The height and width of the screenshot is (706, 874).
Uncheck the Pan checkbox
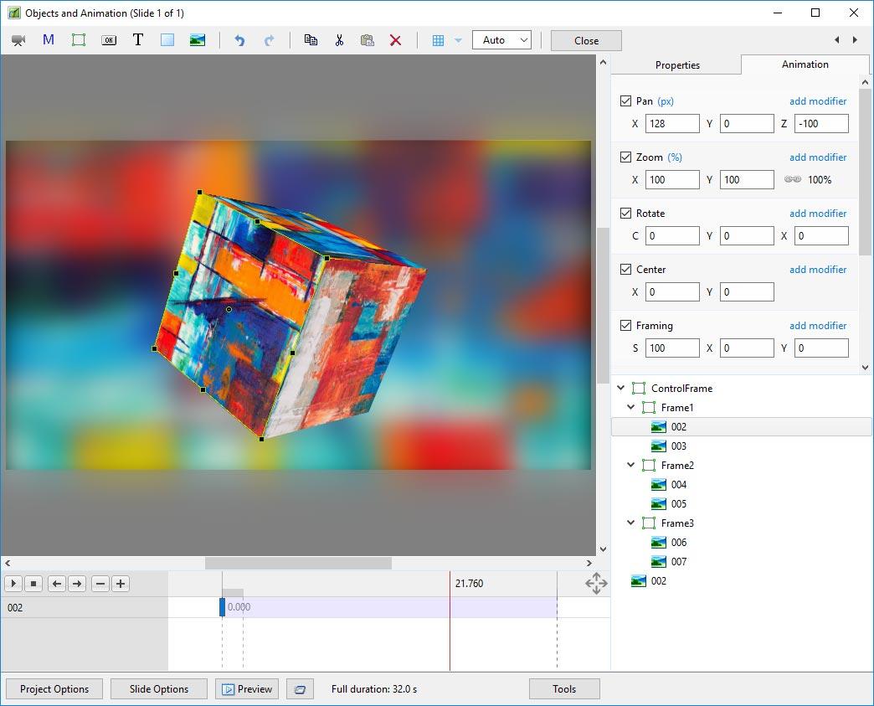tap(625, 101)
